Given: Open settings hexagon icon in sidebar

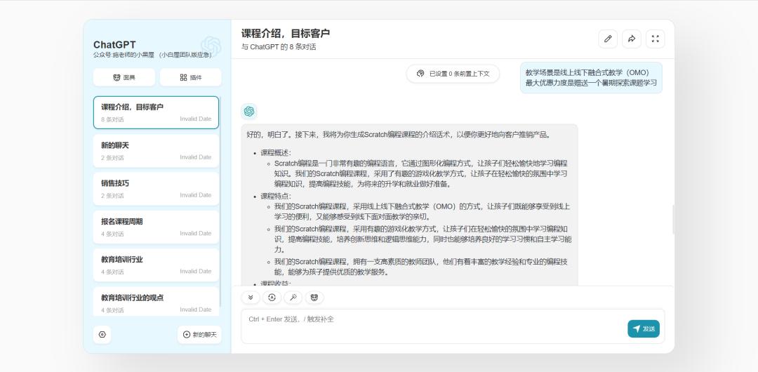Looking at the screenshot, I should 102,334.
